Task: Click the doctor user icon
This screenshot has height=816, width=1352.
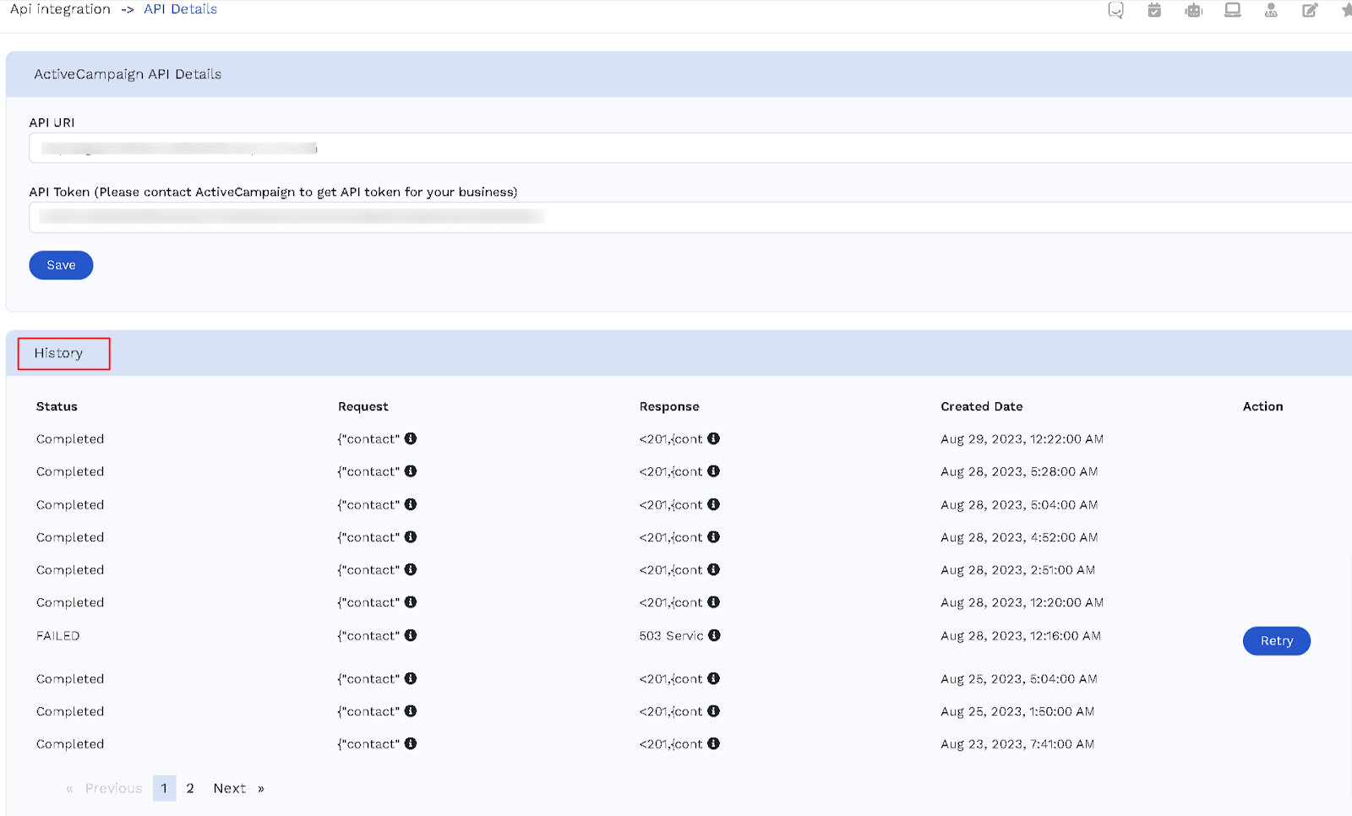Action: (1271, 10)
